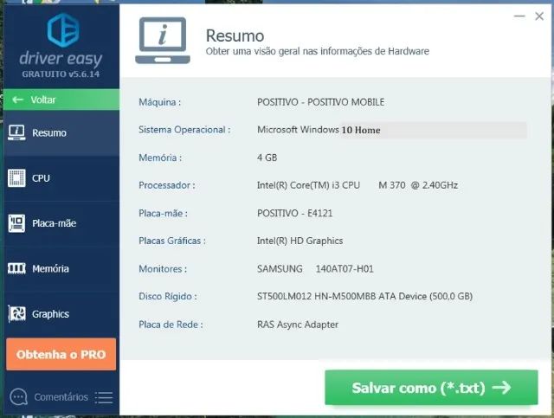The image size is (554, 418).
Task: Click the Memória RAM stick icon
Action: tap(16, 268)
